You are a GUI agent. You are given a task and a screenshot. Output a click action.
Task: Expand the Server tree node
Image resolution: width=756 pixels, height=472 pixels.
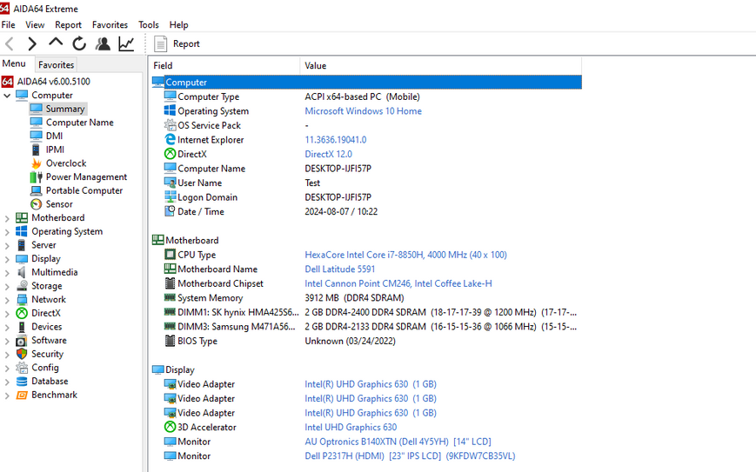[x=7, y=245]
